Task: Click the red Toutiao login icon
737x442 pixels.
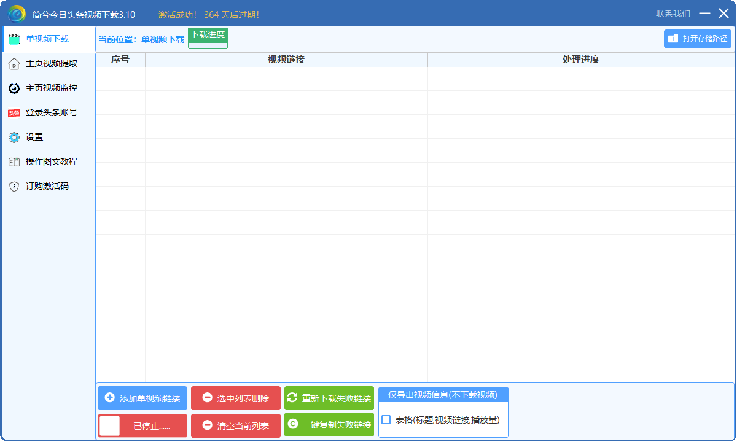Action: pos(14,113)
